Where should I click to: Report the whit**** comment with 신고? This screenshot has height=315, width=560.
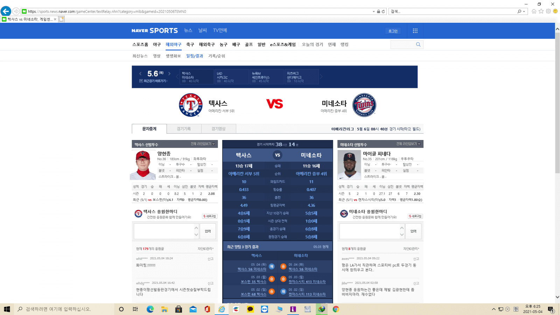click(x=210, y=259)
